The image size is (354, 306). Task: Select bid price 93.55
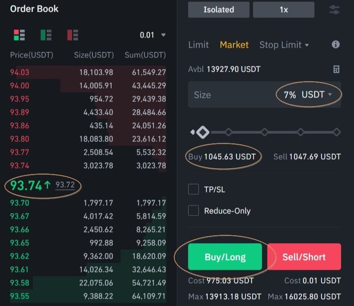click(20, 296)
